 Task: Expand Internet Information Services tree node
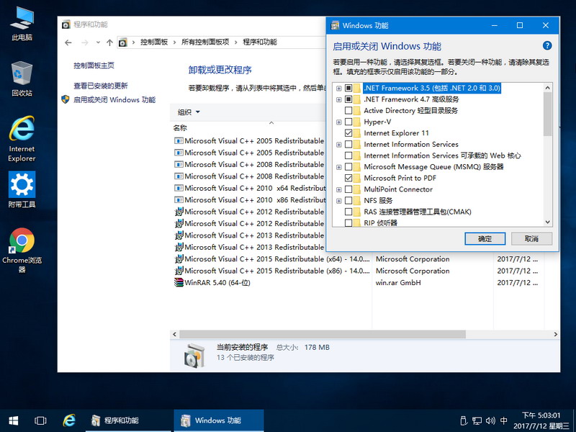coord(338,145)
